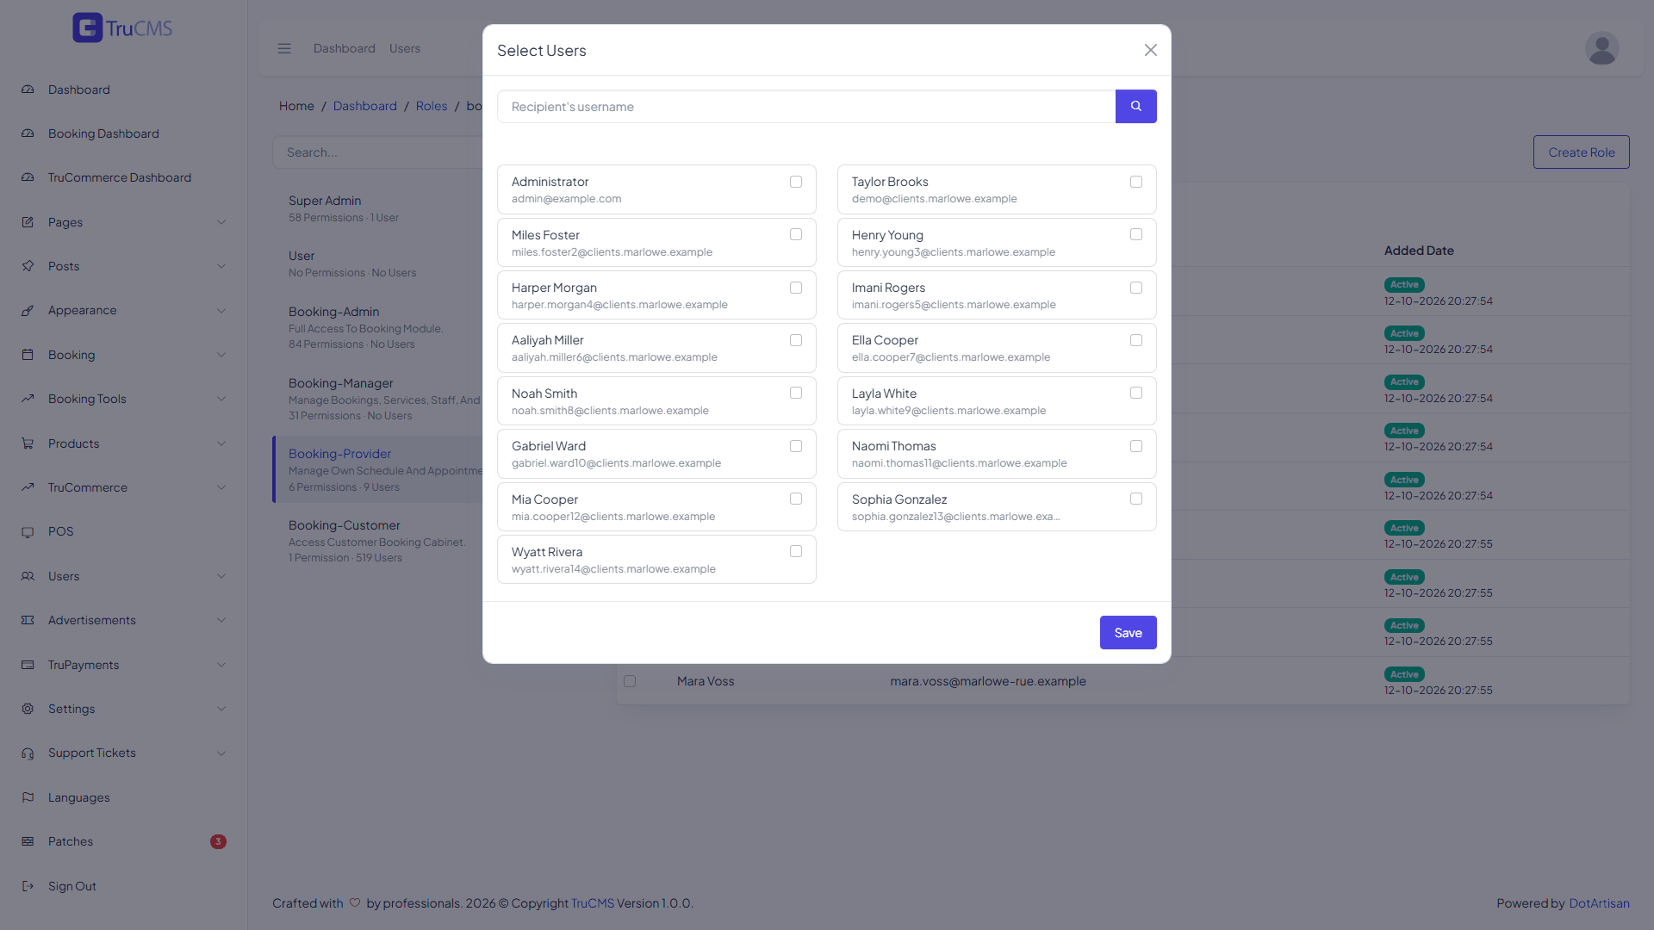Expand the Booking Tools chevron
Image resolution: width=1654 pixels, height=930 pixels.
(x=221, y=399)
